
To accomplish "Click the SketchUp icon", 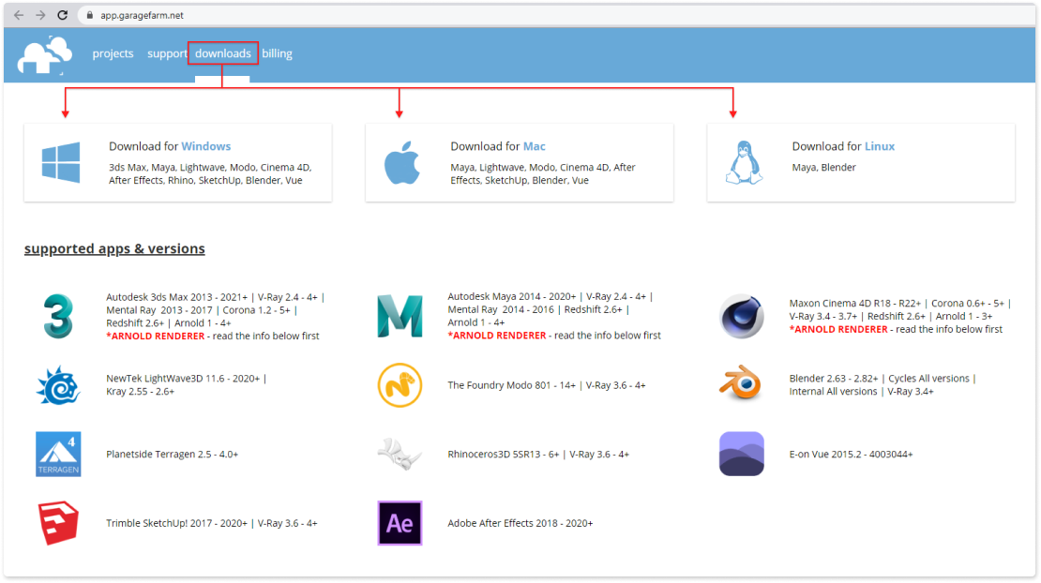I will (x=58, y=523).
